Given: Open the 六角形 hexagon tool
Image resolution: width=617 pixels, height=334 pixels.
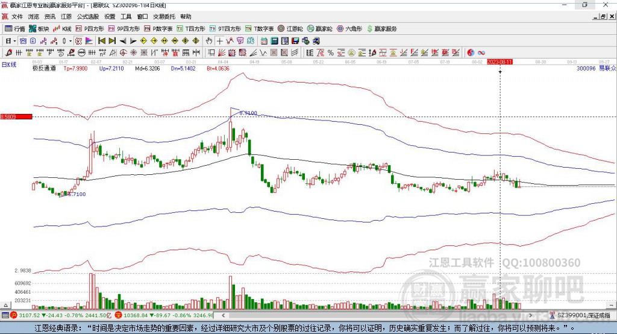Looking at the screenshot, I should (349, 29).
